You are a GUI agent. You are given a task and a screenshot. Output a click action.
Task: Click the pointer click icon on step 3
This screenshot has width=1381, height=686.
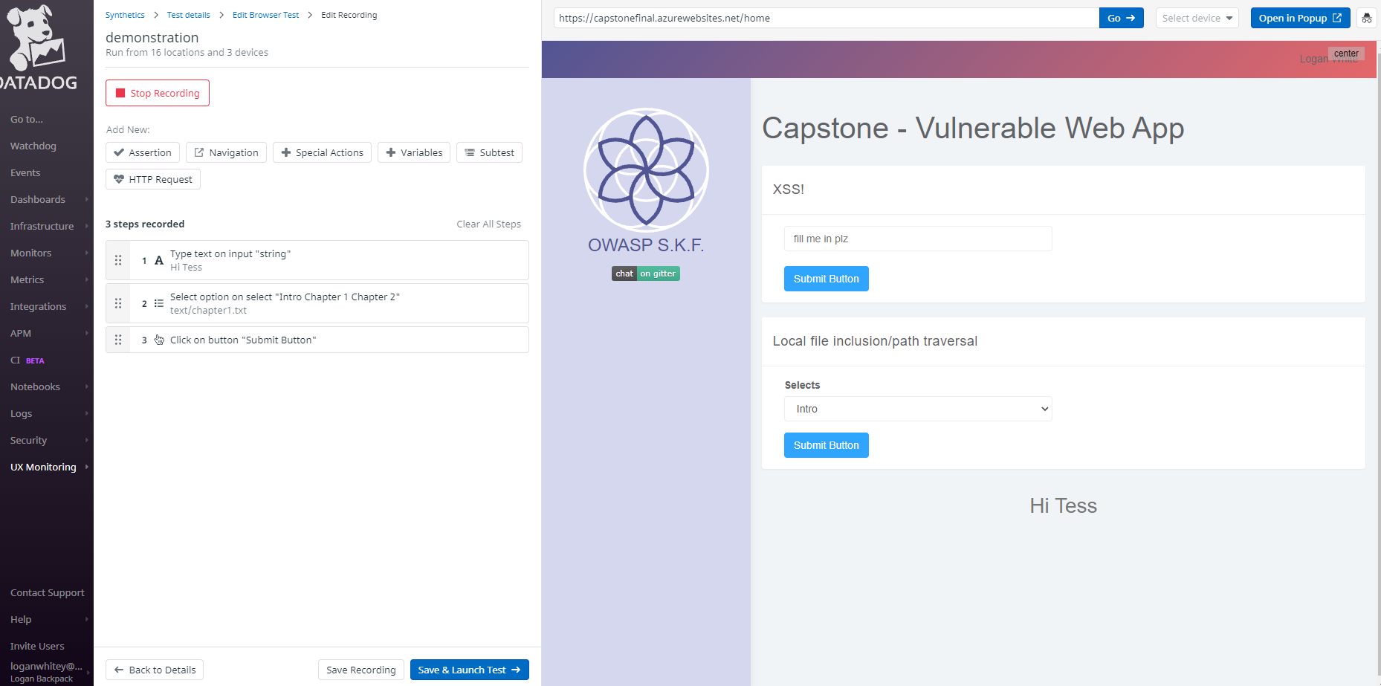(x=159, y=340)
